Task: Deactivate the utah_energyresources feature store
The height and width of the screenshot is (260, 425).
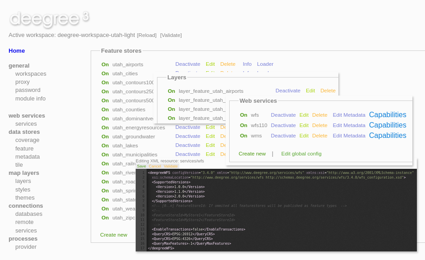Action: (x=188, y=127)
